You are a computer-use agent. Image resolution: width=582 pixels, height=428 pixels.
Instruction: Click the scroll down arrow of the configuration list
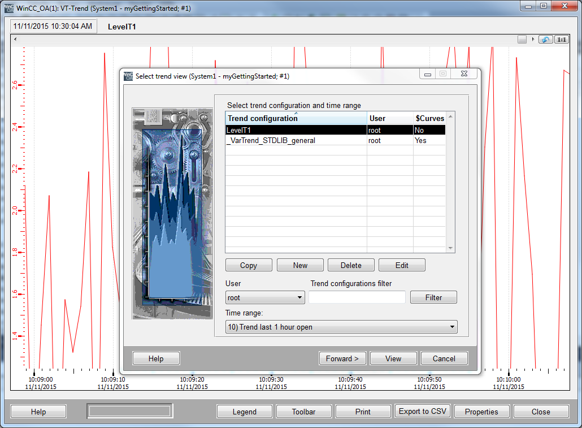[x=450, y=248]
